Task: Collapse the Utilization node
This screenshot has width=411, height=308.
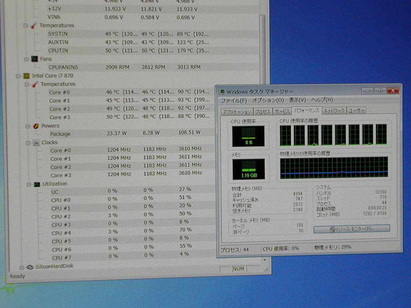Action: point(29,184)
